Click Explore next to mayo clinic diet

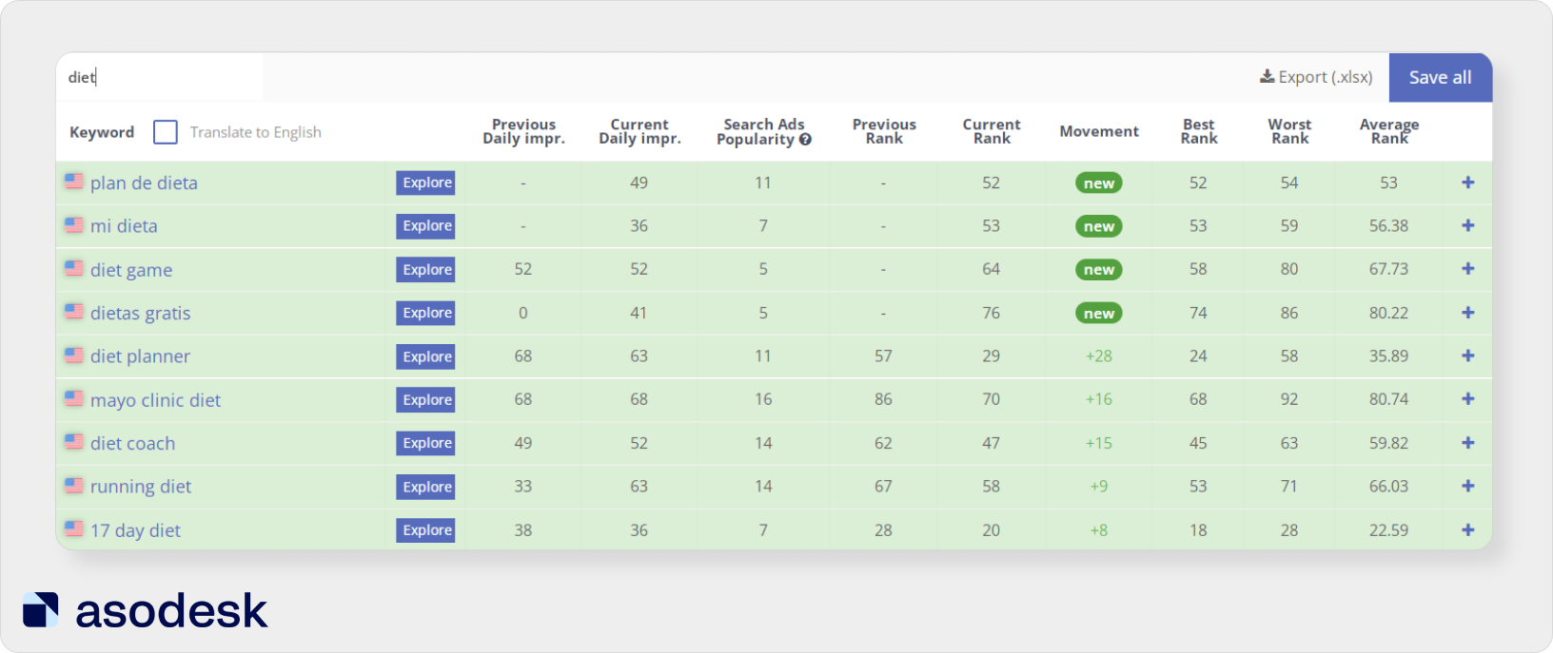click(425, 399)
